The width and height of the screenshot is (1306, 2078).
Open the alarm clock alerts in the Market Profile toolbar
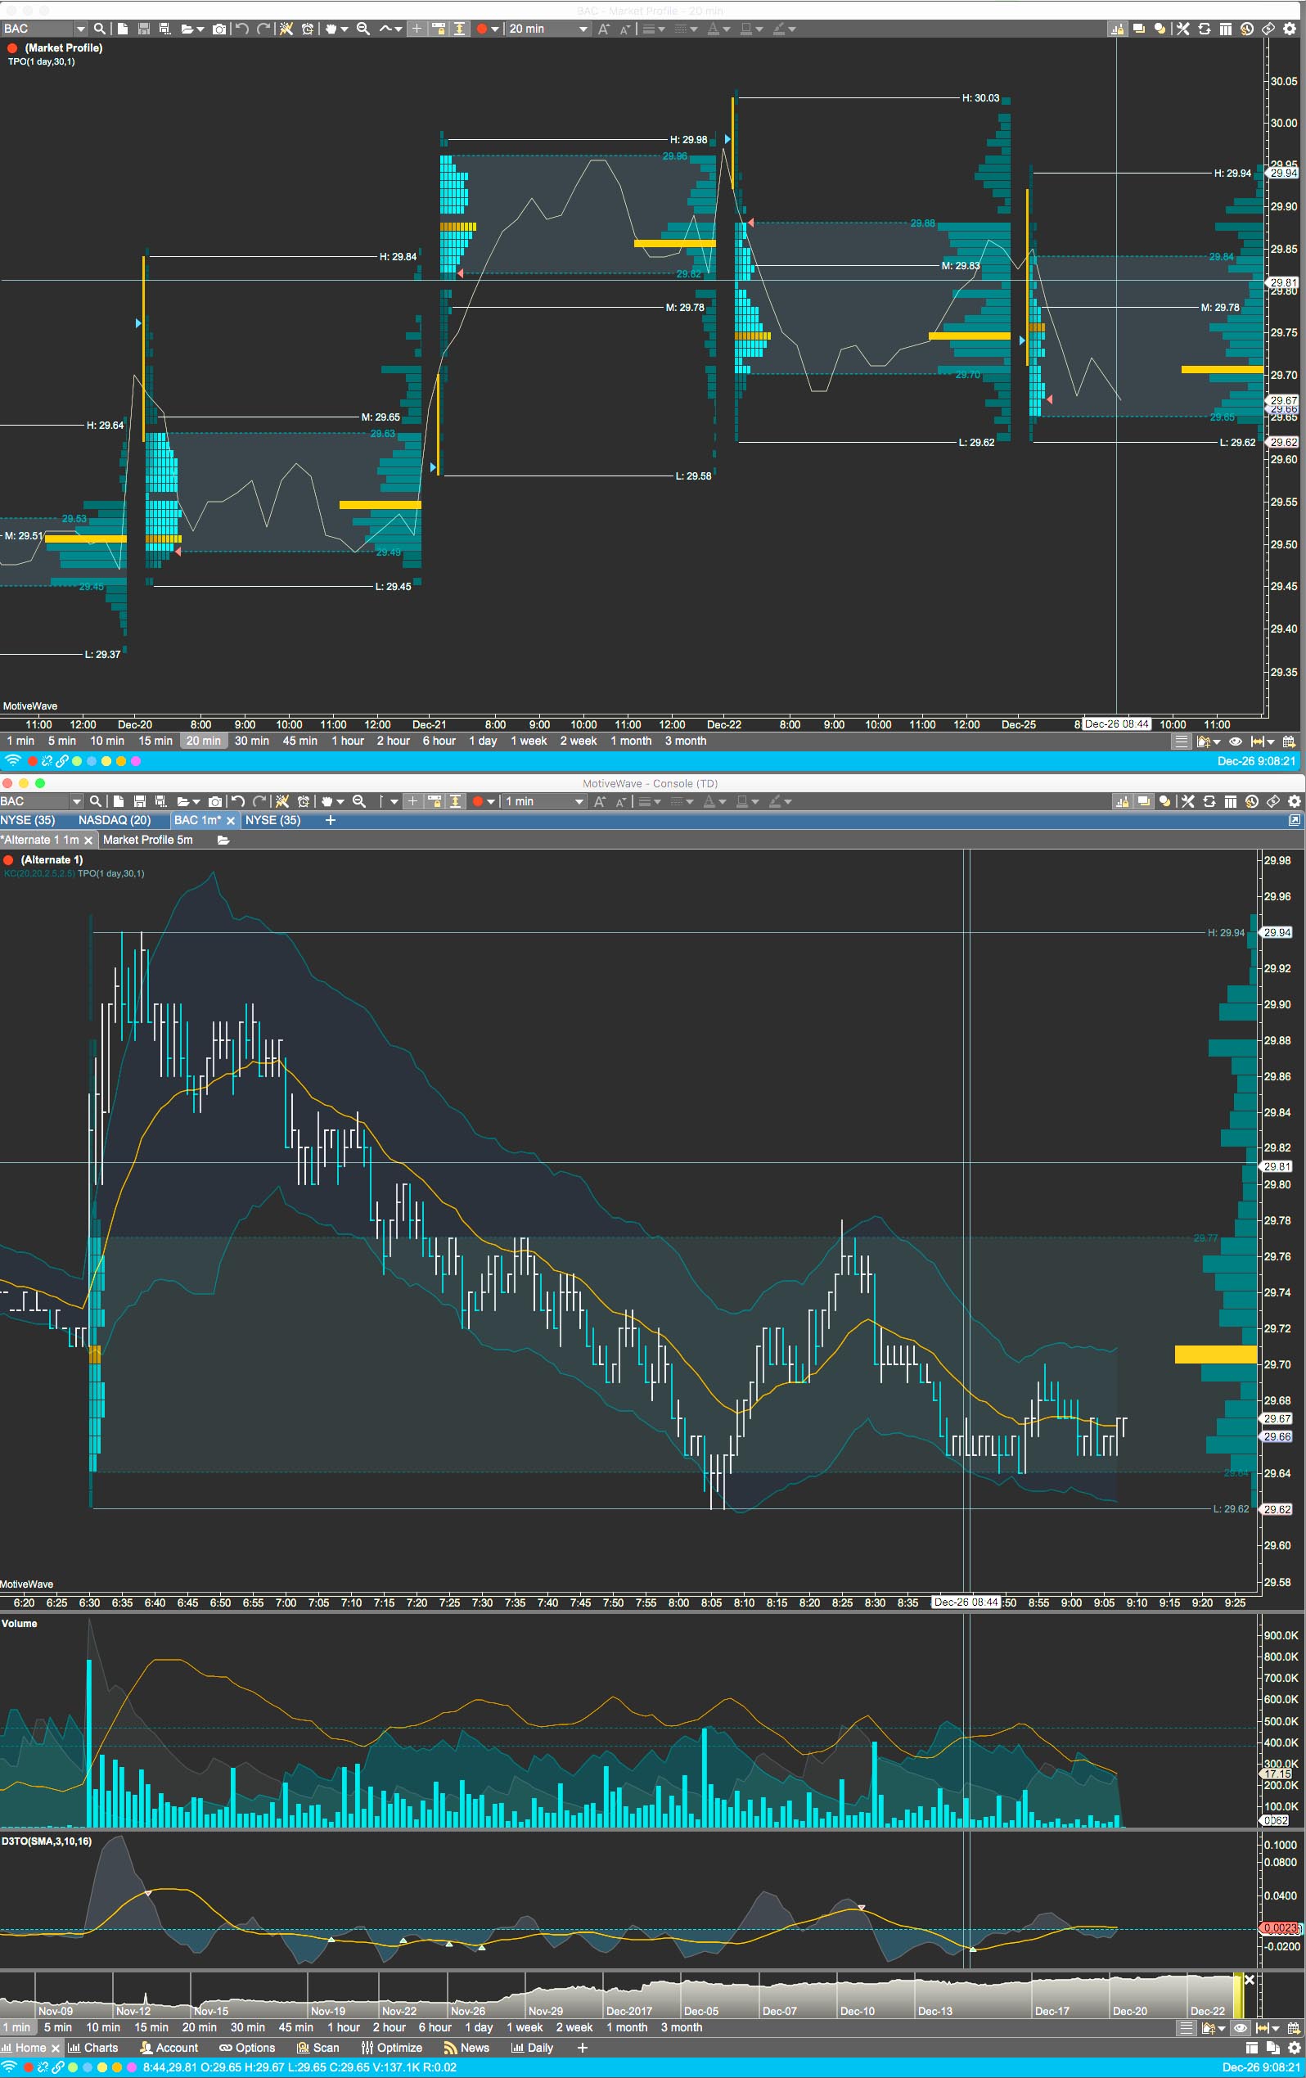(x=308, y=29)
